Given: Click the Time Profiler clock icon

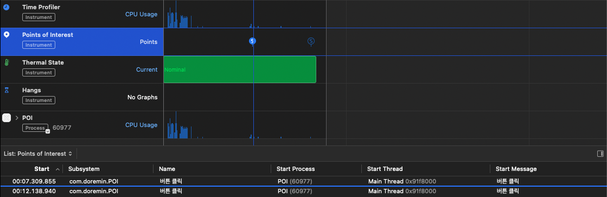Looking at the screenshot, I should pyautogui.click(x=6, y=7).
